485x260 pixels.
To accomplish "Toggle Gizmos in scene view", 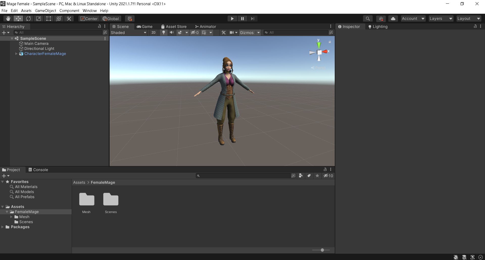I will click(247, 33).
